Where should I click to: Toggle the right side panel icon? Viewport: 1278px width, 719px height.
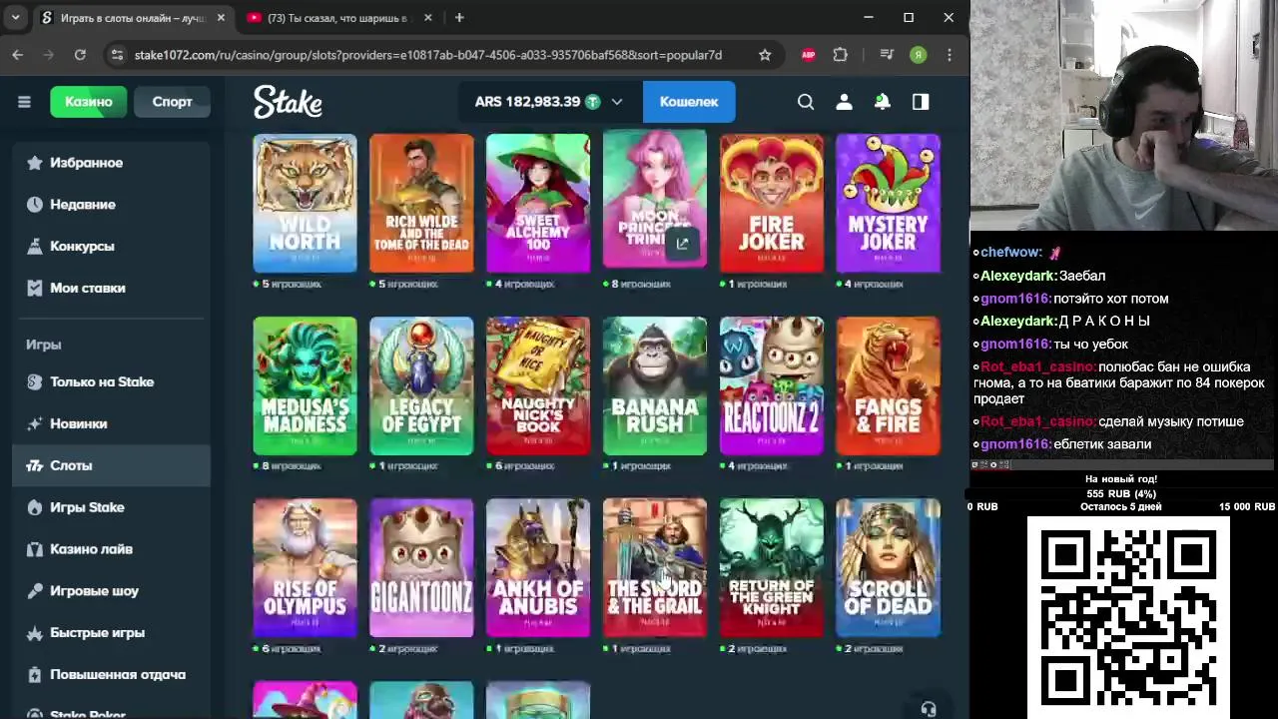[921, 102]
